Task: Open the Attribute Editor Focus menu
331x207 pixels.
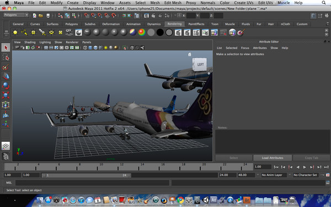Action: click(245, 48)
